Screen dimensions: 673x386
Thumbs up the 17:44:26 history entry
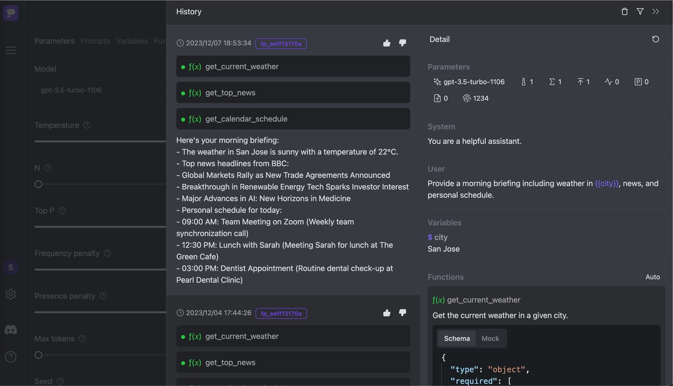click(387, 313)
